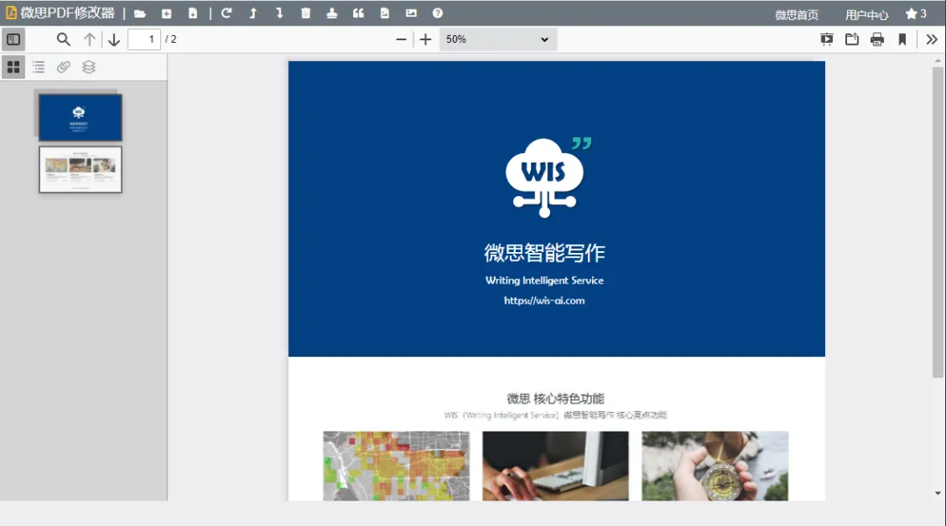
Task: Click the 微思PDF修改器 title text
Action: (x=67, y=12)
